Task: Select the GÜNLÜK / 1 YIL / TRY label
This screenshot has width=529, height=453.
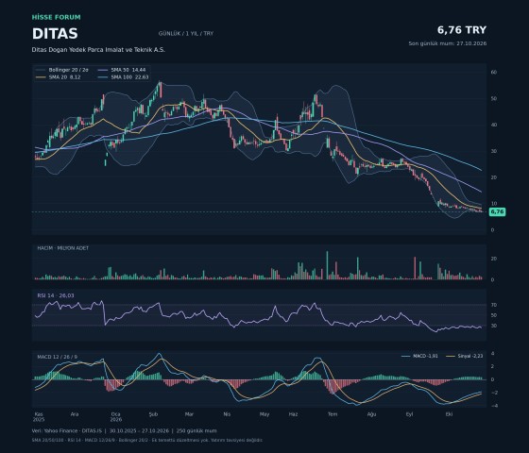Action: coord(186,34)
